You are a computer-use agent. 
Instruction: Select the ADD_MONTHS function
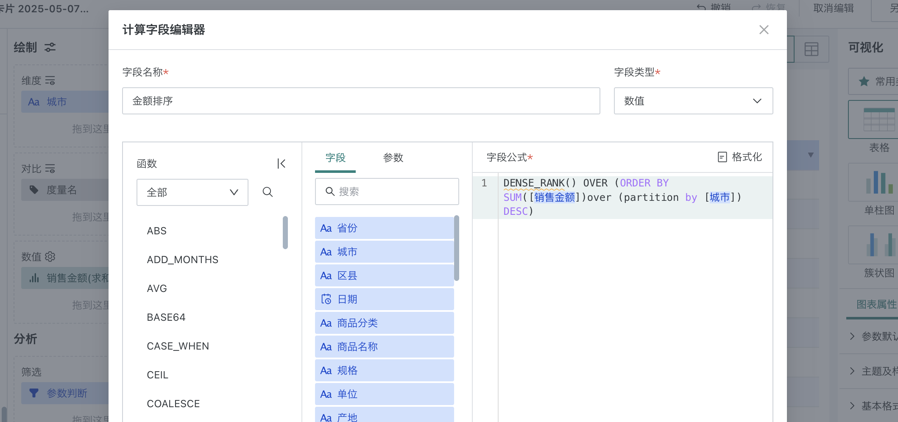[182, 260]
